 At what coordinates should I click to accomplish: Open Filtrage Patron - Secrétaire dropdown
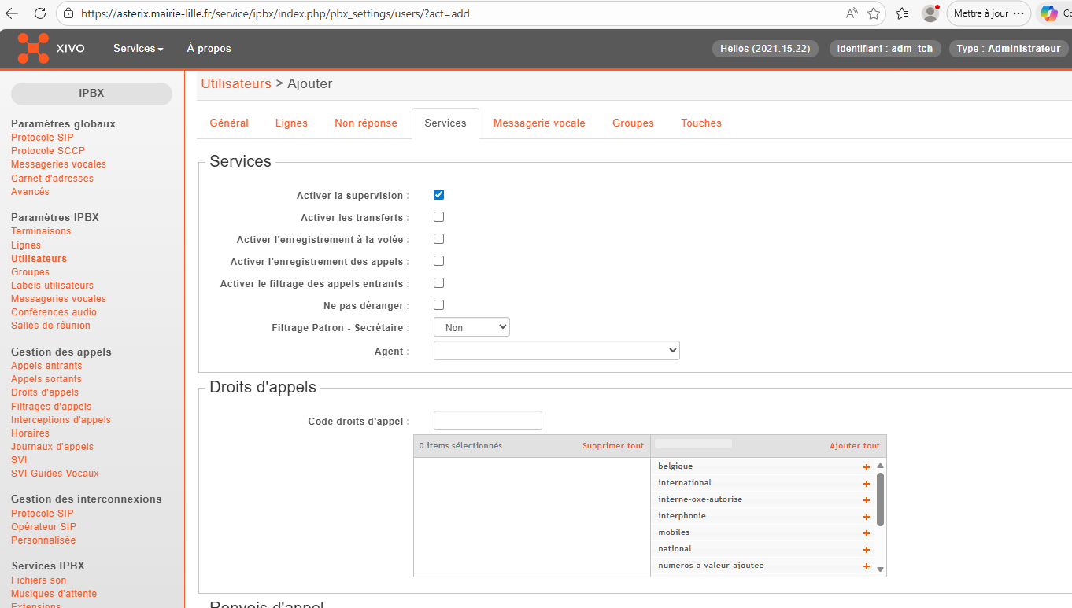click(x=471, y=327)
